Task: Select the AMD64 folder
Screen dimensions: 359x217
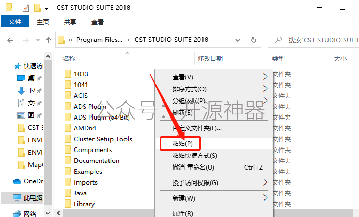Action: tap(85, 128)
